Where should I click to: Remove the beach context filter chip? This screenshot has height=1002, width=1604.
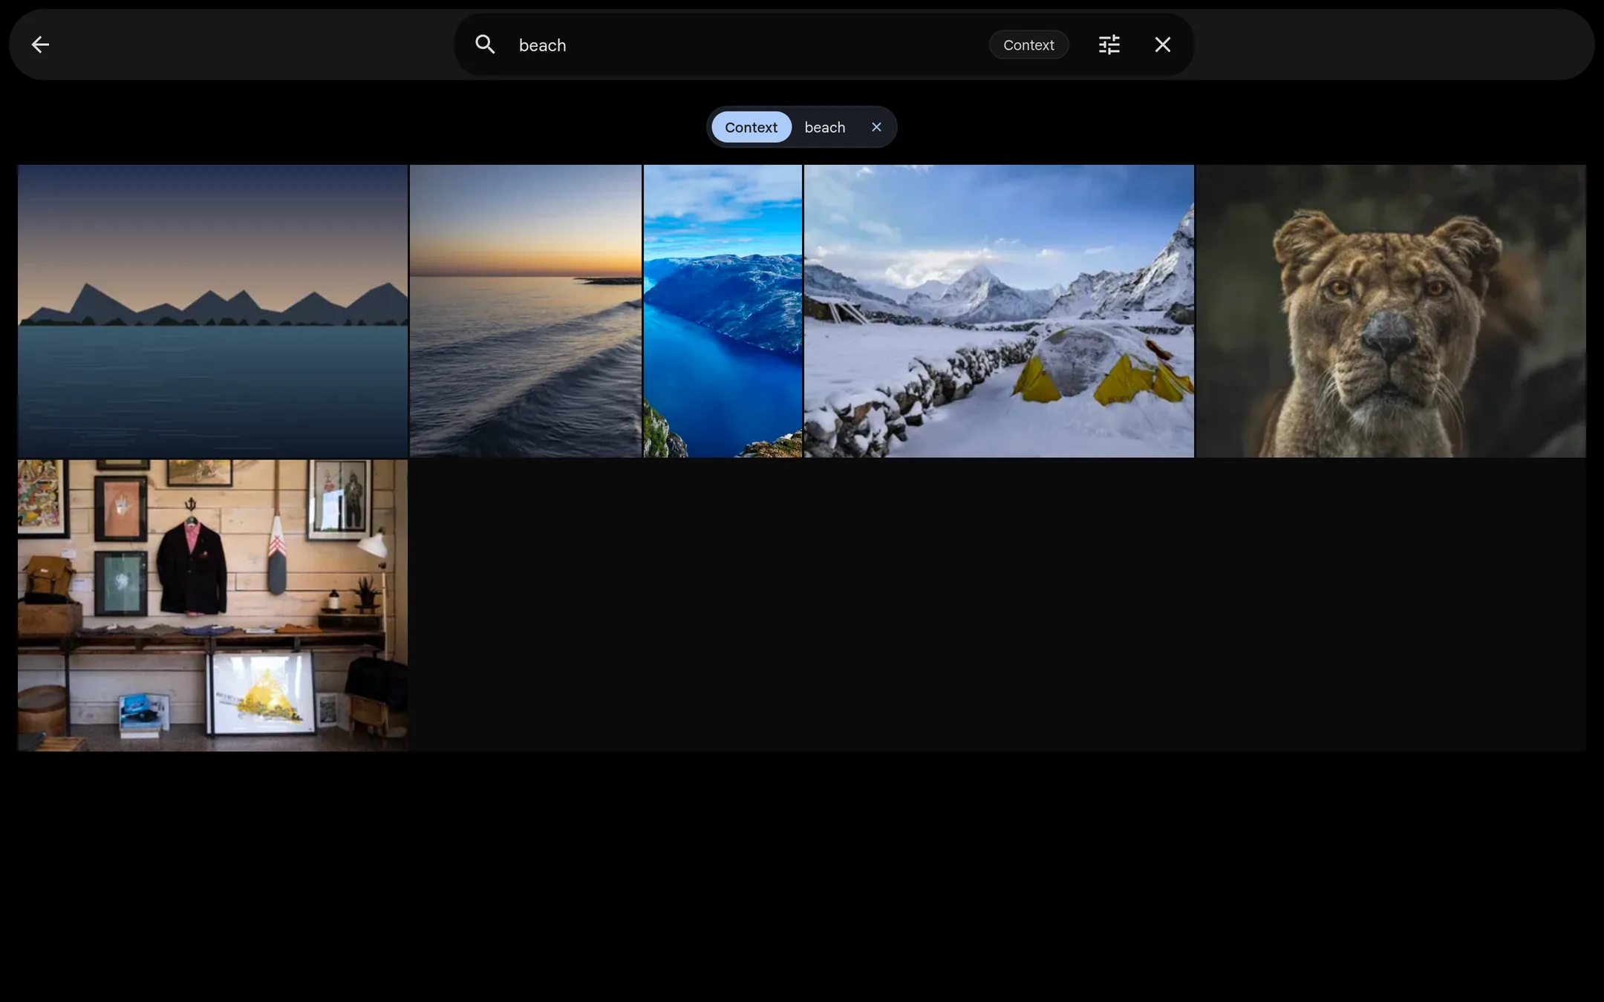pos(876,127)
